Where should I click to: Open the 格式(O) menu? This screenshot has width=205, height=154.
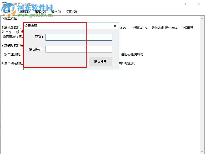[41, 12]
